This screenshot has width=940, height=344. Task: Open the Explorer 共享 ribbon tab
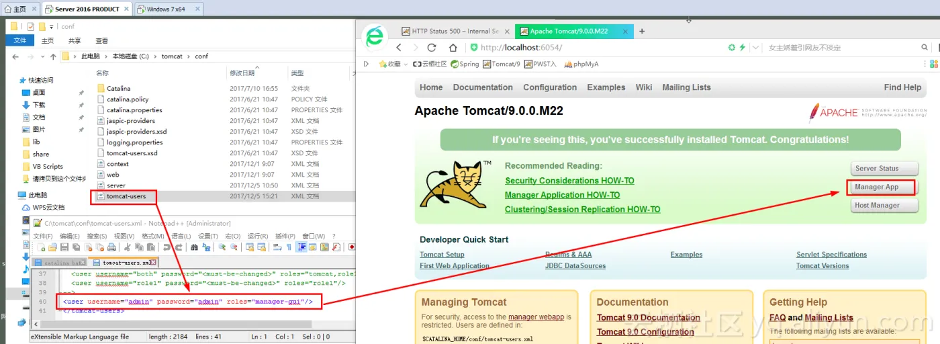pos(75,40)
